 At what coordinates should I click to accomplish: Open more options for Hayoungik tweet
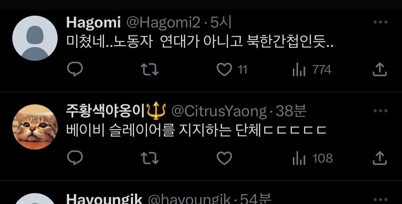coord(380,199)
